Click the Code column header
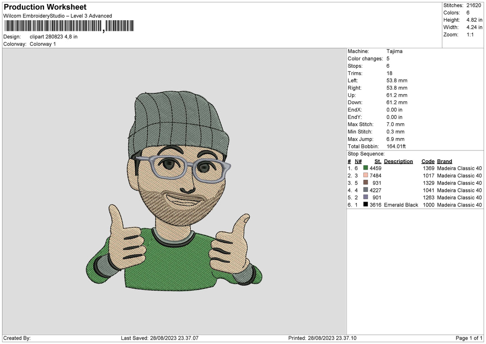Image resolution: width=486 pixels, height=344 pixels. (x=428, y=161)
